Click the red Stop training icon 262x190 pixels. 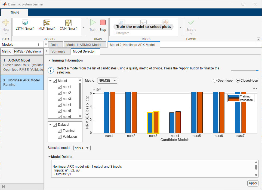(103, 22)
